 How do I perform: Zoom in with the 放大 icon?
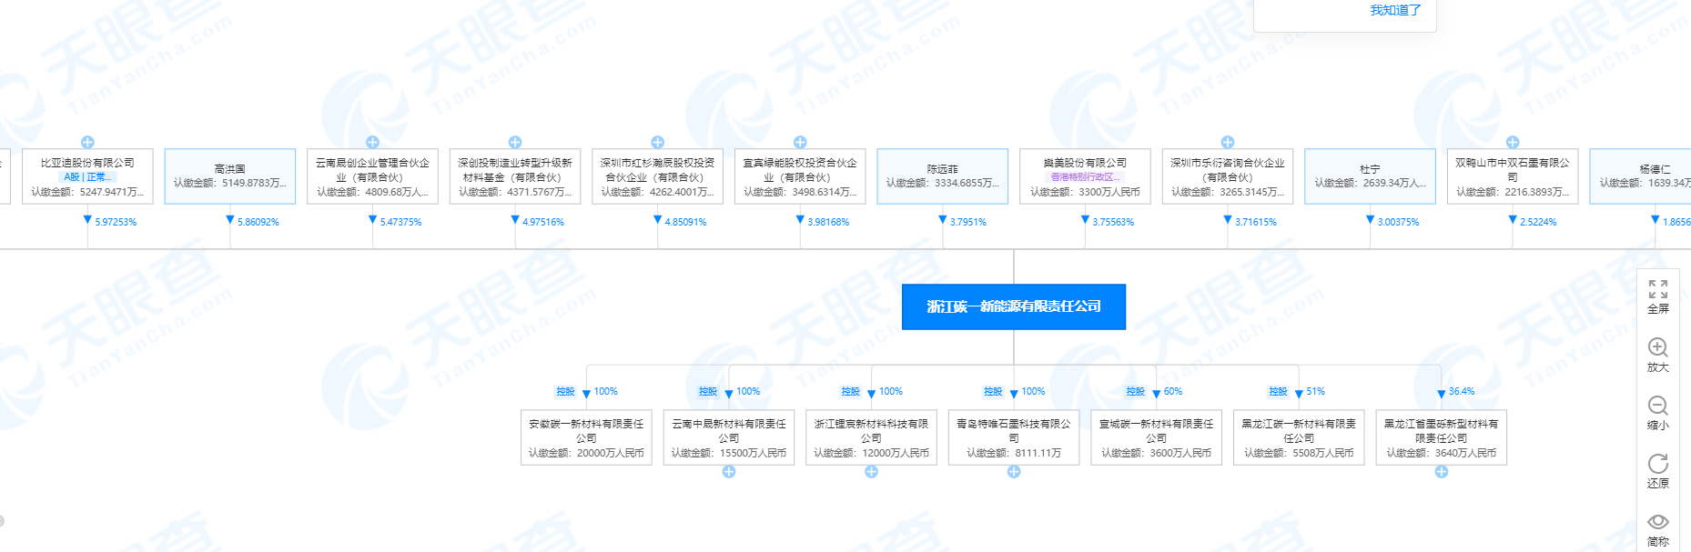(x=1657, y=347)
